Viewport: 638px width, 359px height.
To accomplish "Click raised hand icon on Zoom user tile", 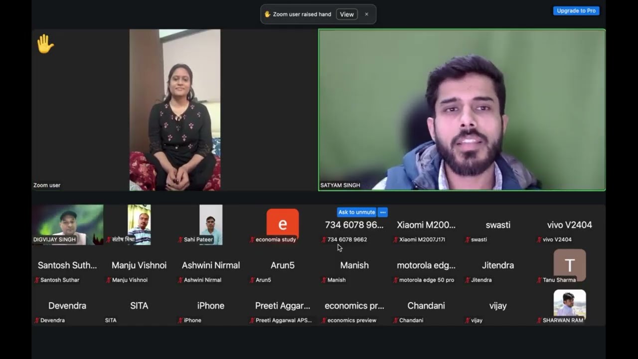I will pos(45,44).
